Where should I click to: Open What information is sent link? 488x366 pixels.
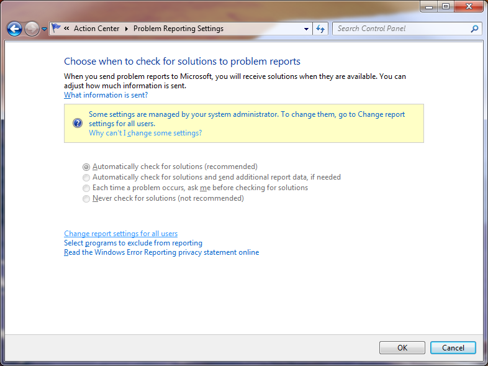click(x=106, y=95)
